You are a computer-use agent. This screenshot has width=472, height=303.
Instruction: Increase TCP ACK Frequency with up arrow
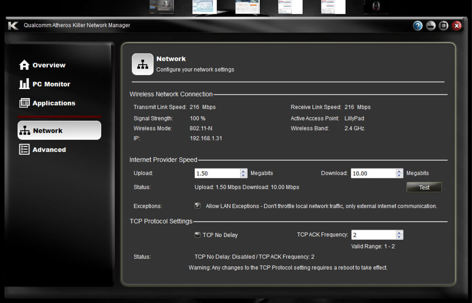point(399,233)
